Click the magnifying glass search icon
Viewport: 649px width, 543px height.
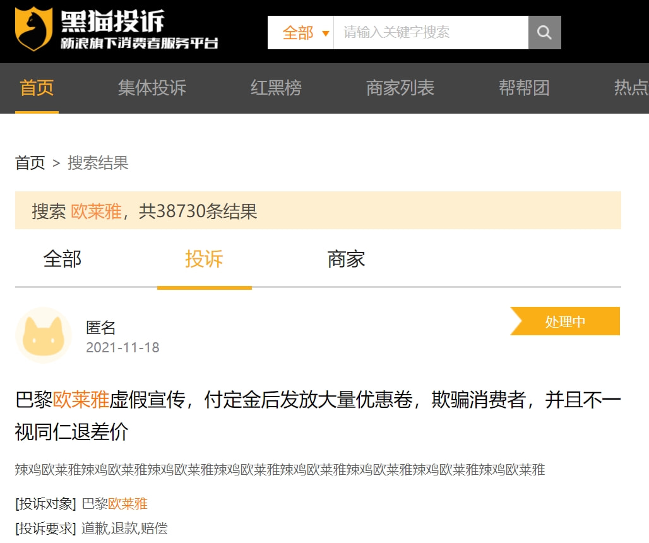[544, 32]
